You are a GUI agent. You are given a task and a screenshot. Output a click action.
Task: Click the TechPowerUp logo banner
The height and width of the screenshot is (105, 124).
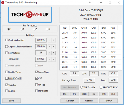(x=30, y=15)
